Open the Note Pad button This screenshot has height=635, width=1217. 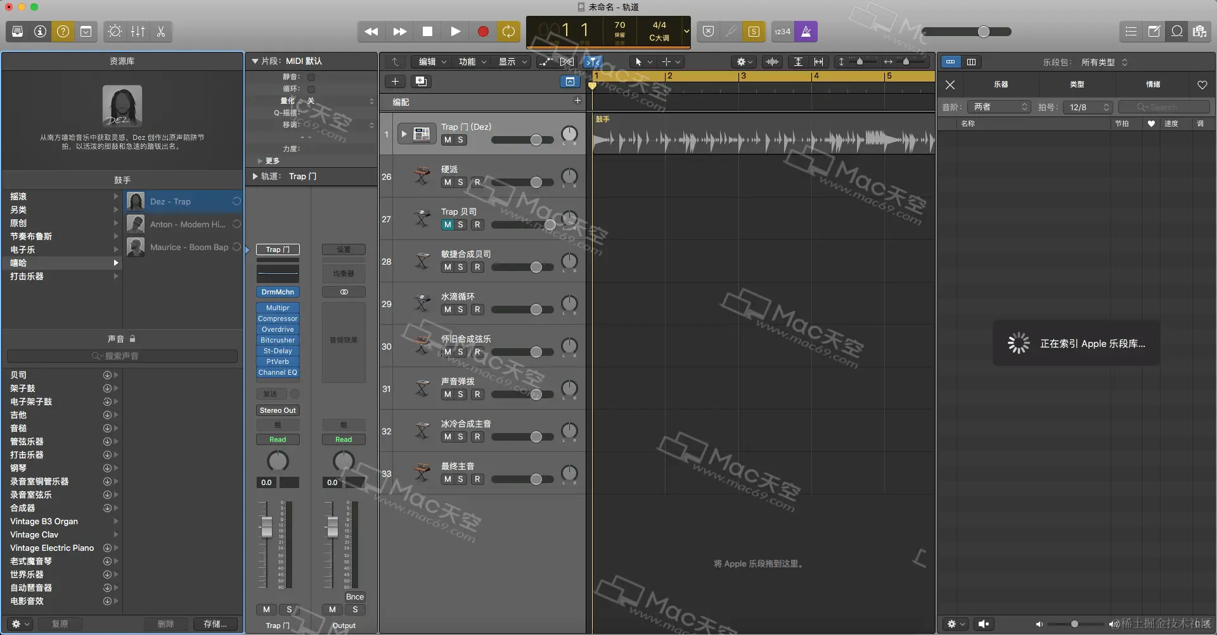[x=1154, y=32]
